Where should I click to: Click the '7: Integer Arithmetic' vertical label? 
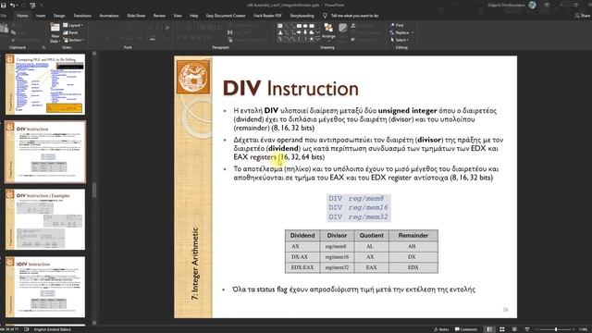(195, 264)
